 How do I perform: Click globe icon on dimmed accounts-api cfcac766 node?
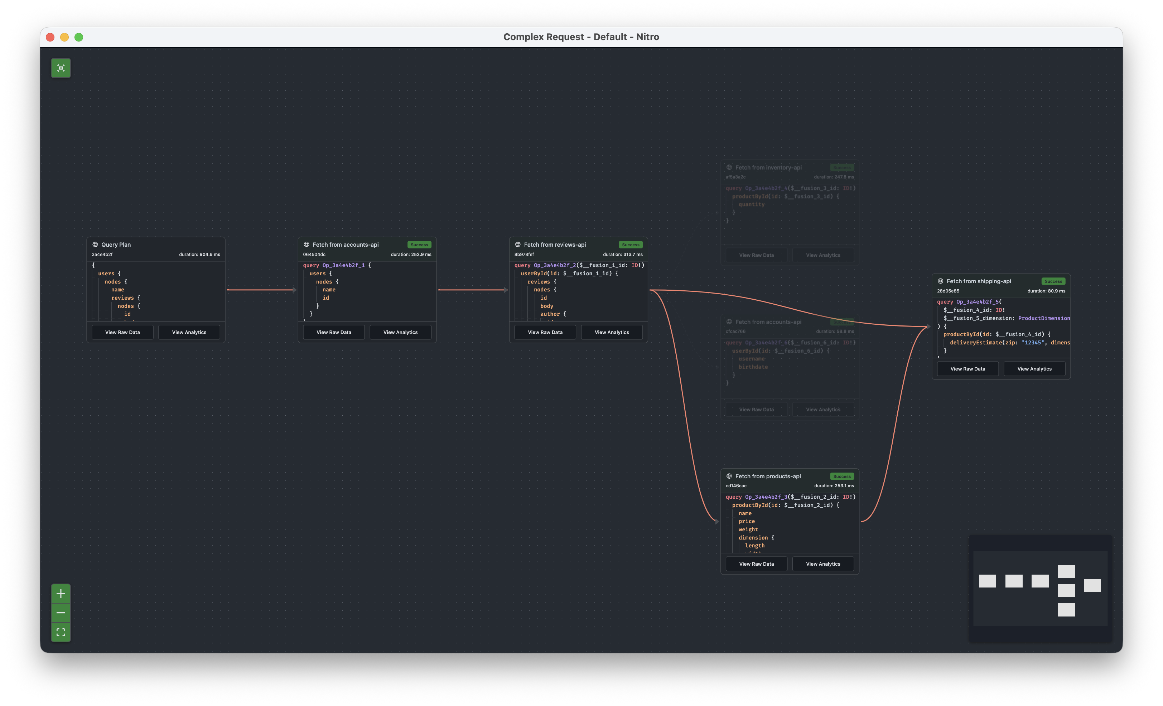coord(729,321)
